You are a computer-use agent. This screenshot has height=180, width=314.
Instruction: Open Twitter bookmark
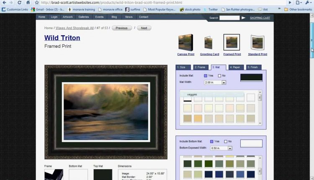point(211,9)
